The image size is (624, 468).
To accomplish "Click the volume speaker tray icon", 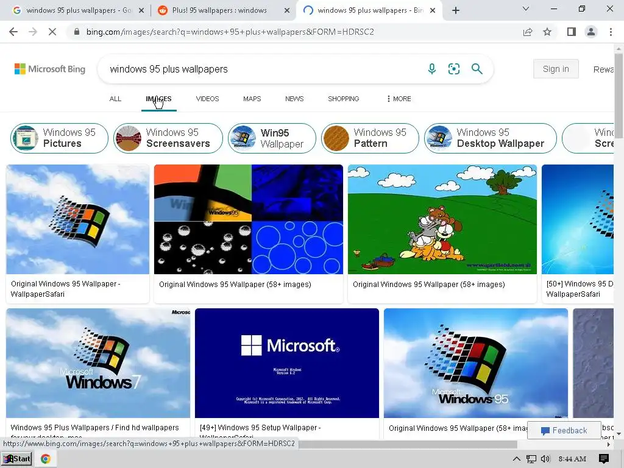I will (545, 459).
